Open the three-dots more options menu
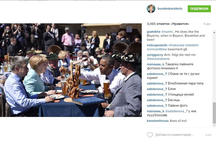The image size is (216, 142). [208, 135]
